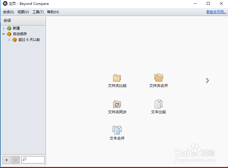228x168 pixels.
Task: Click the 新版本可用... link
Action: [216, 12]
